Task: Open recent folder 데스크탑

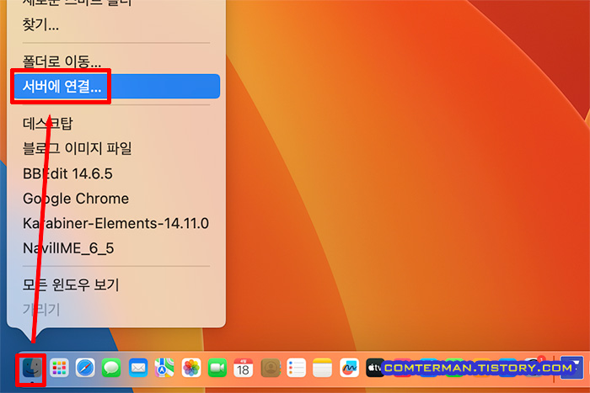Action: [116, 123]
